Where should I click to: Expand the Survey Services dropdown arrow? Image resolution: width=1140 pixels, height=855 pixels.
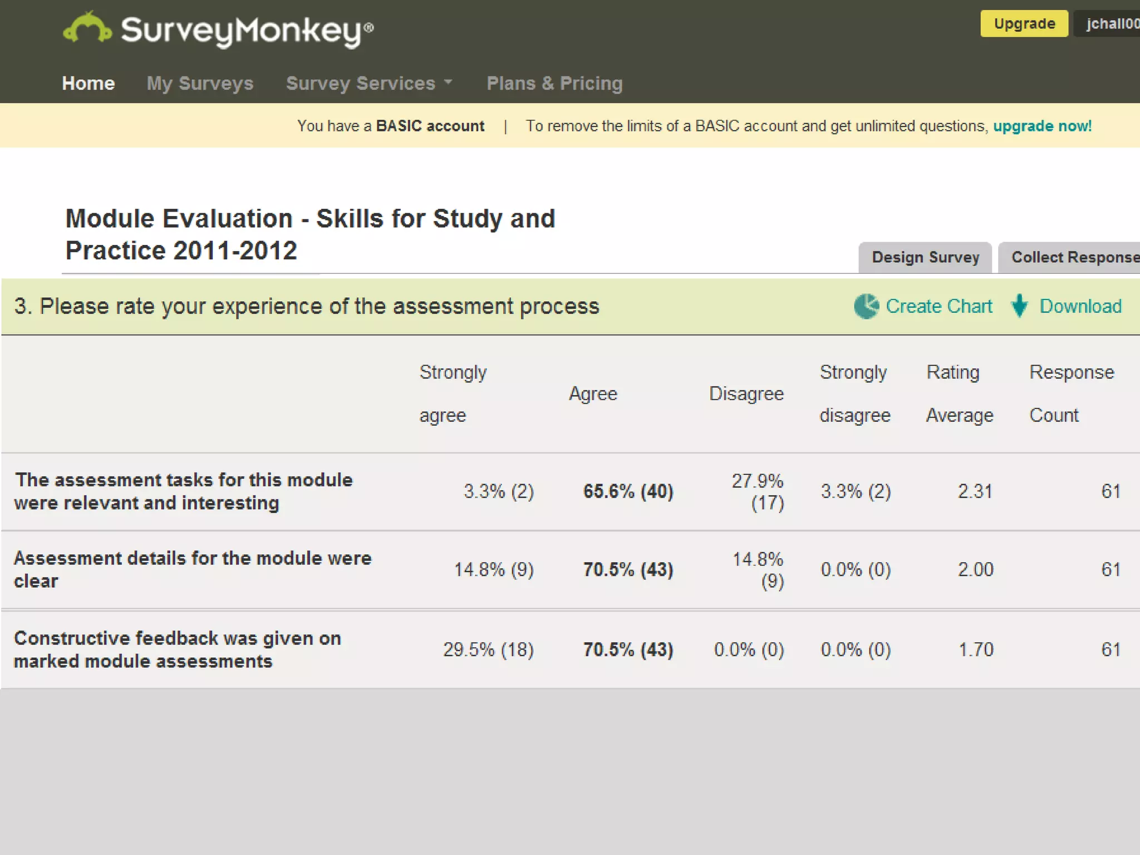448,82
